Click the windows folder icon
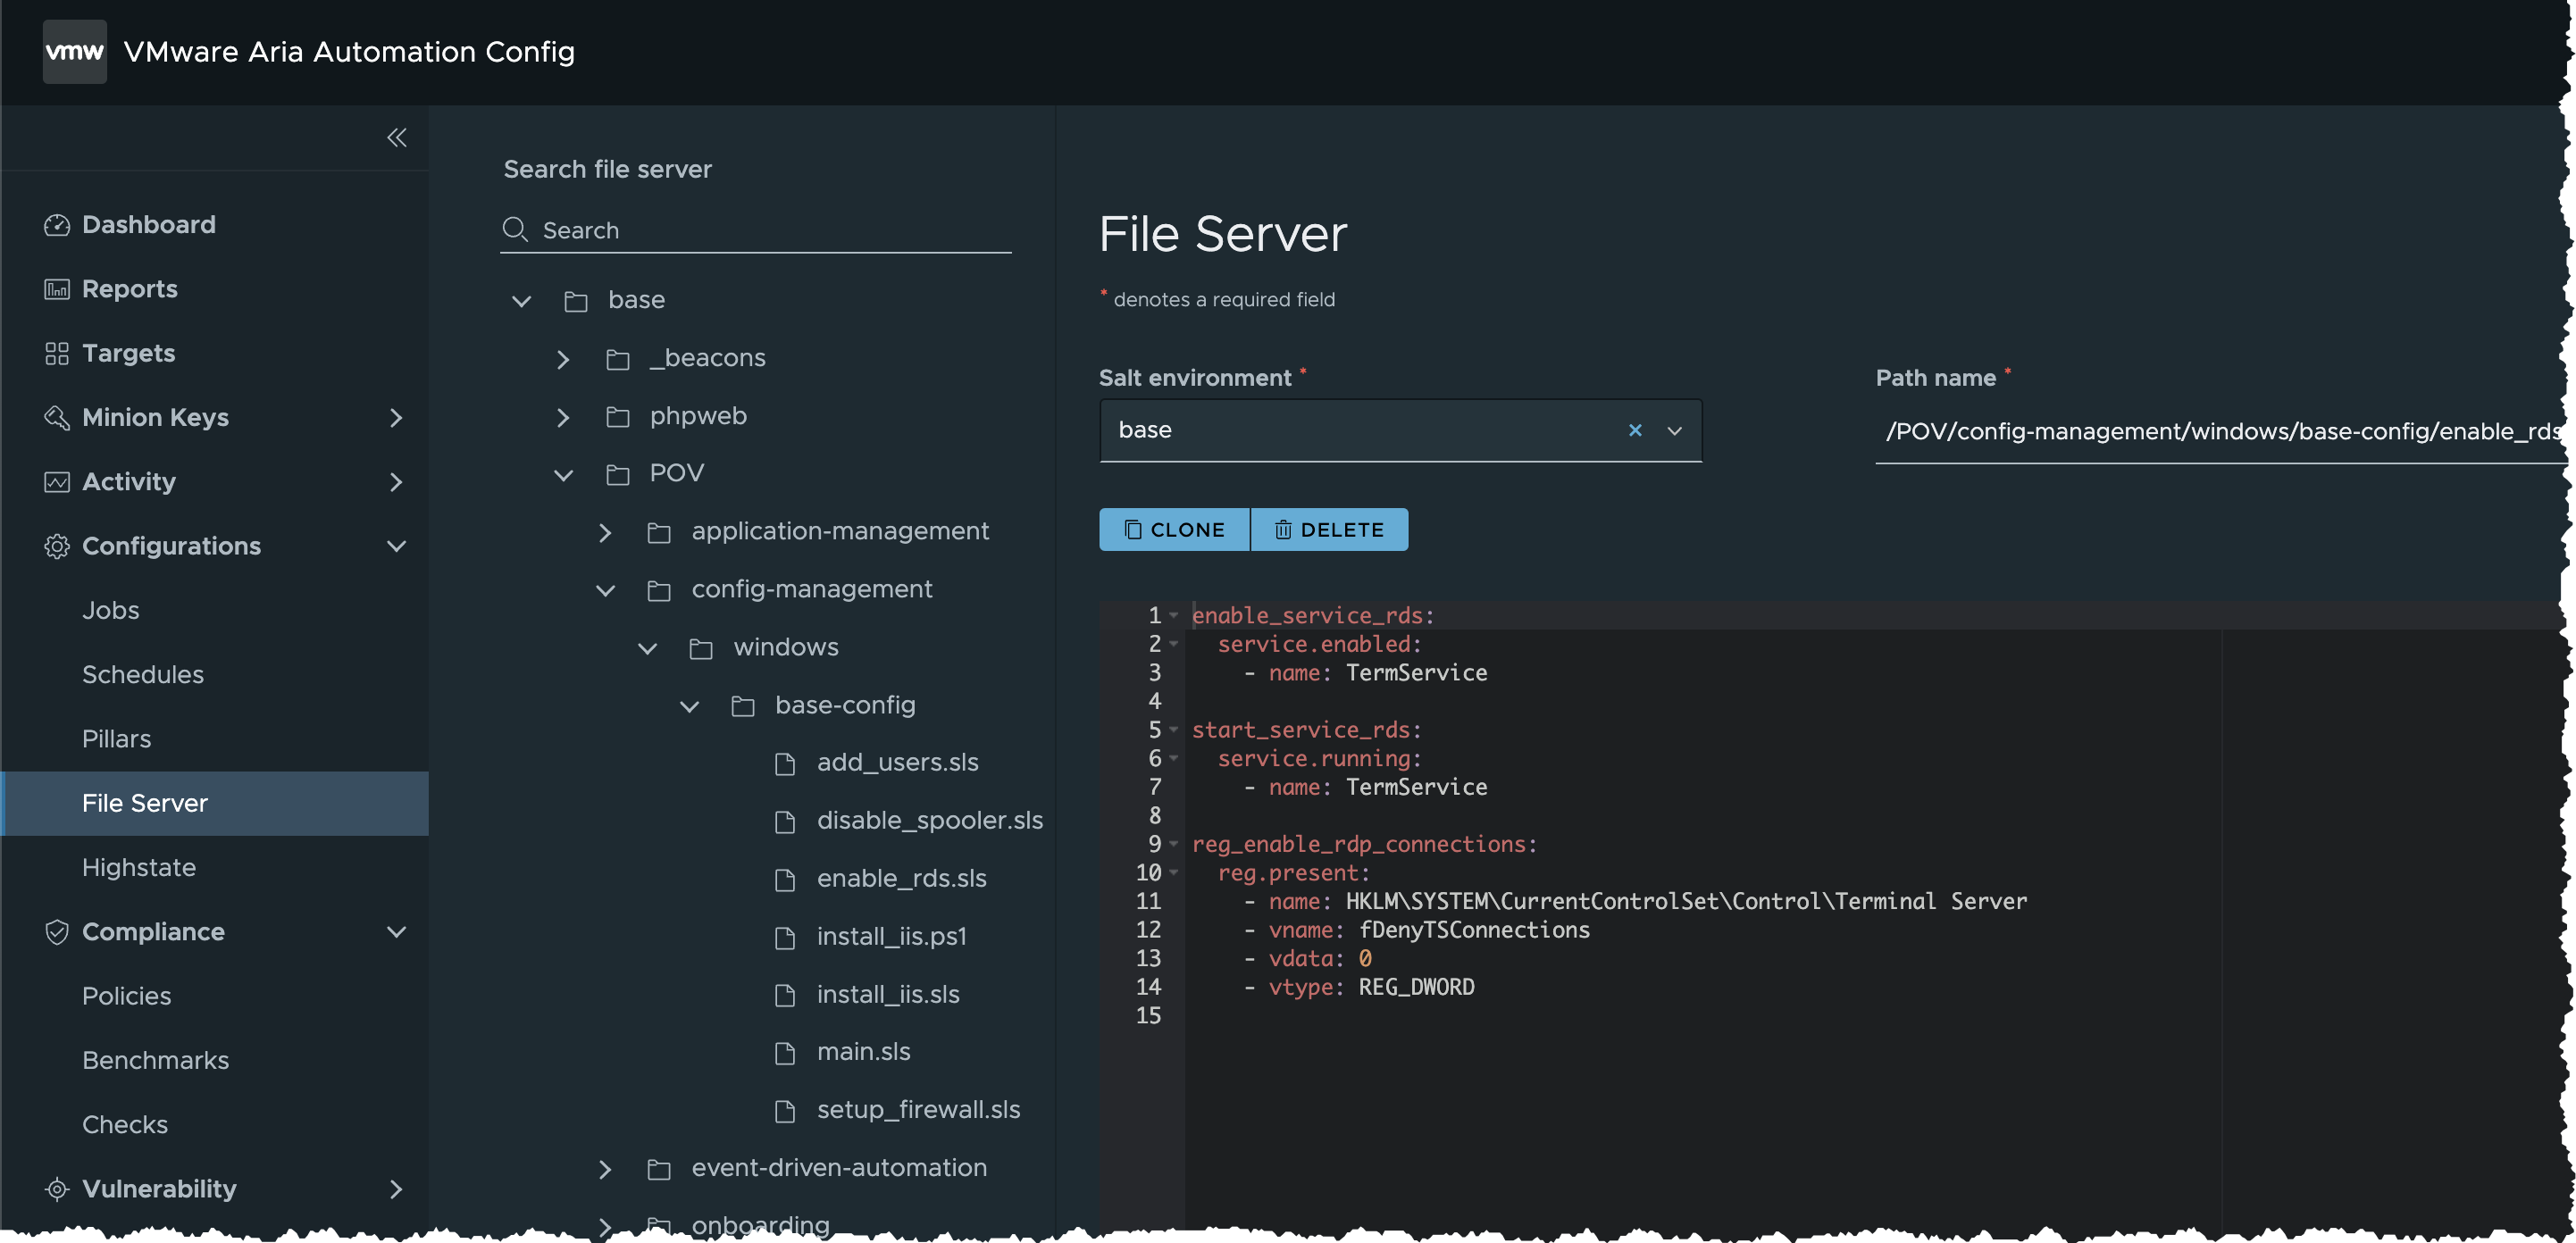This screenshot has width=2576, height=1243. point(701,648)
